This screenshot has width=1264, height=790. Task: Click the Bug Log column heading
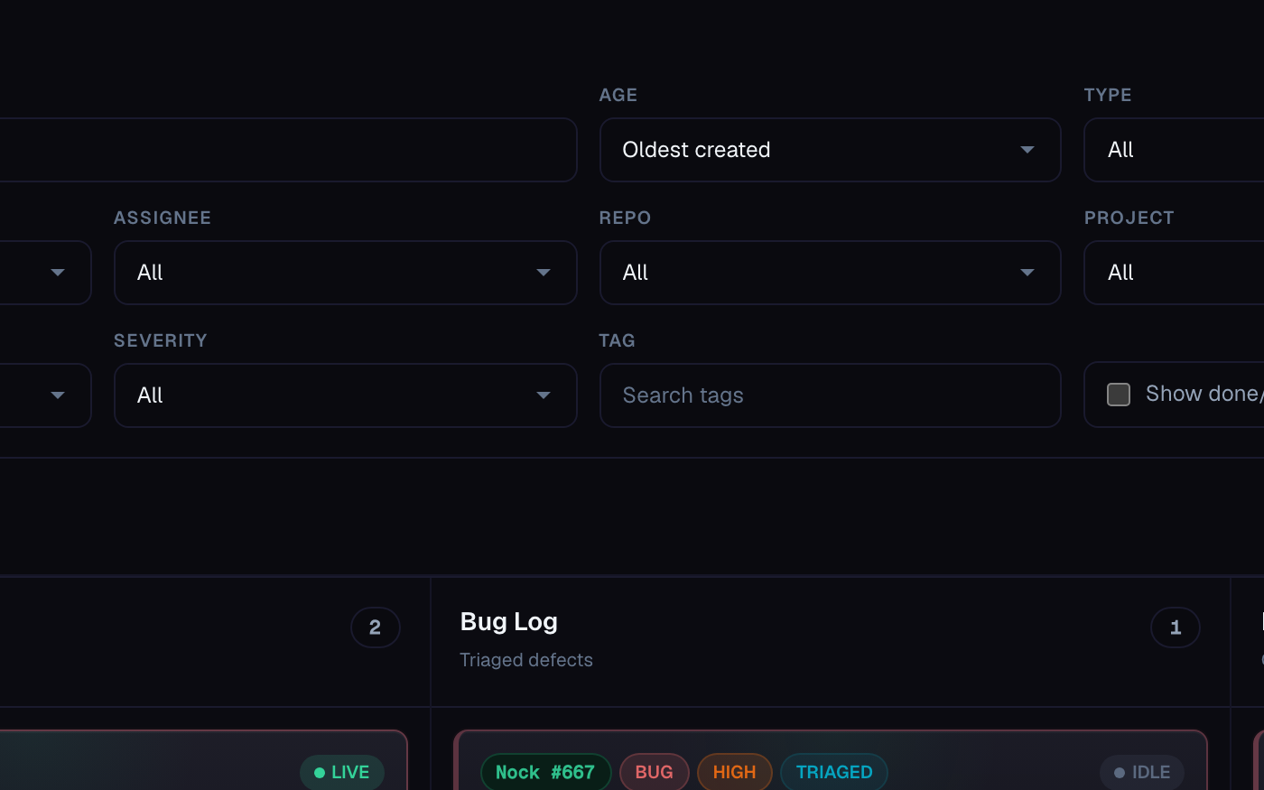509,622
